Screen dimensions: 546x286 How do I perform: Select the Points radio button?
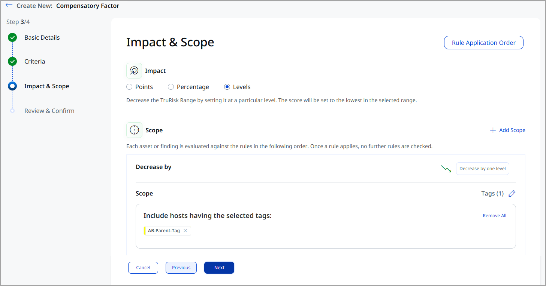[129, 86]
